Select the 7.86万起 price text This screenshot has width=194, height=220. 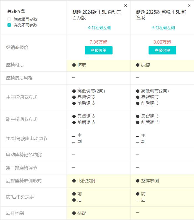(x=99, y=42)
